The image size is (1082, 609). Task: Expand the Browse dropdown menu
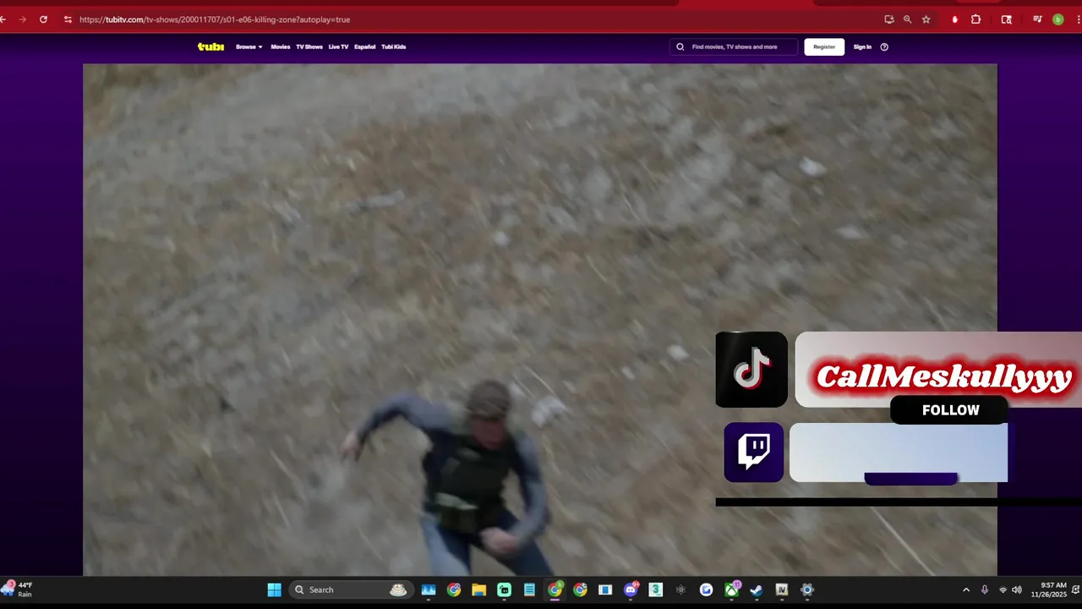point(249,47)
